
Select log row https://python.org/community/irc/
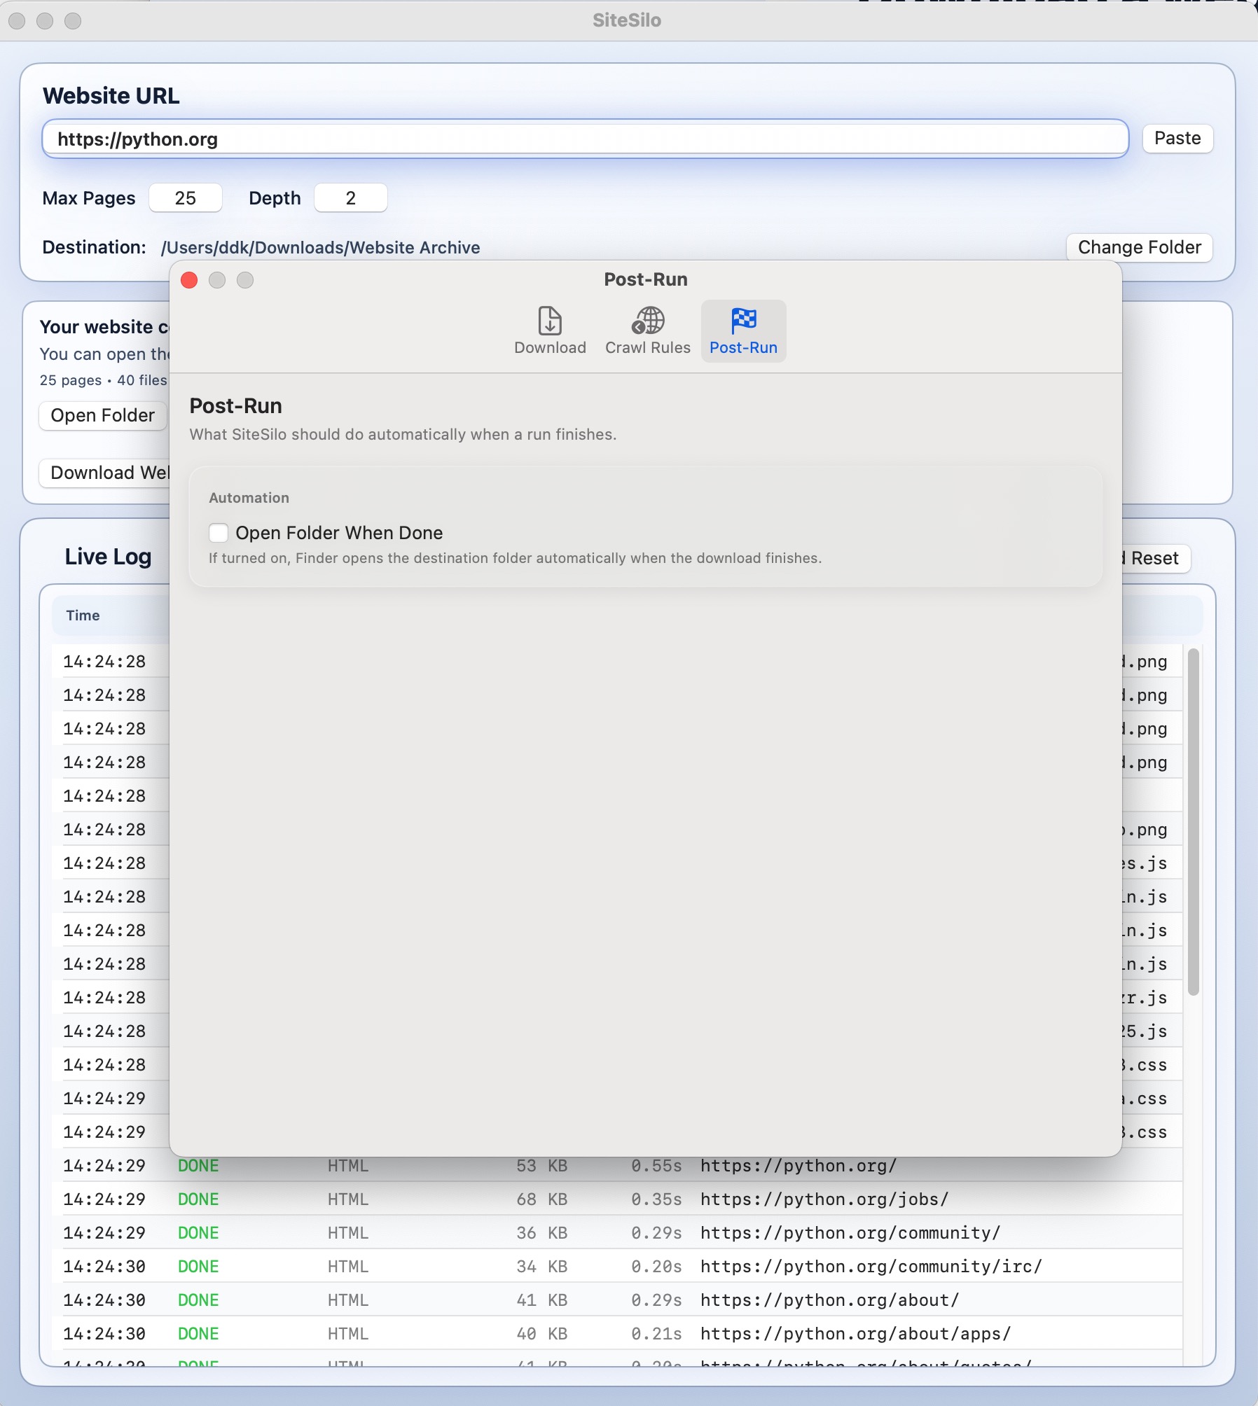click(616, 1267)
